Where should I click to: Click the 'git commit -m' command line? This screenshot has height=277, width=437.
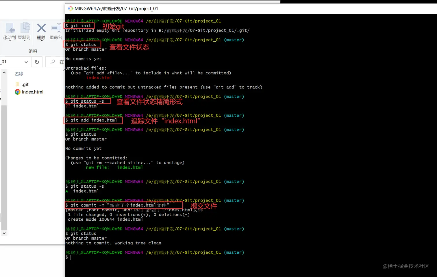click(117, 205)
